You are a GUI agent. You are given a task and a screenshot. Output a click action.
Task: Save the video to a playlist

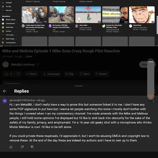(84, 74)
